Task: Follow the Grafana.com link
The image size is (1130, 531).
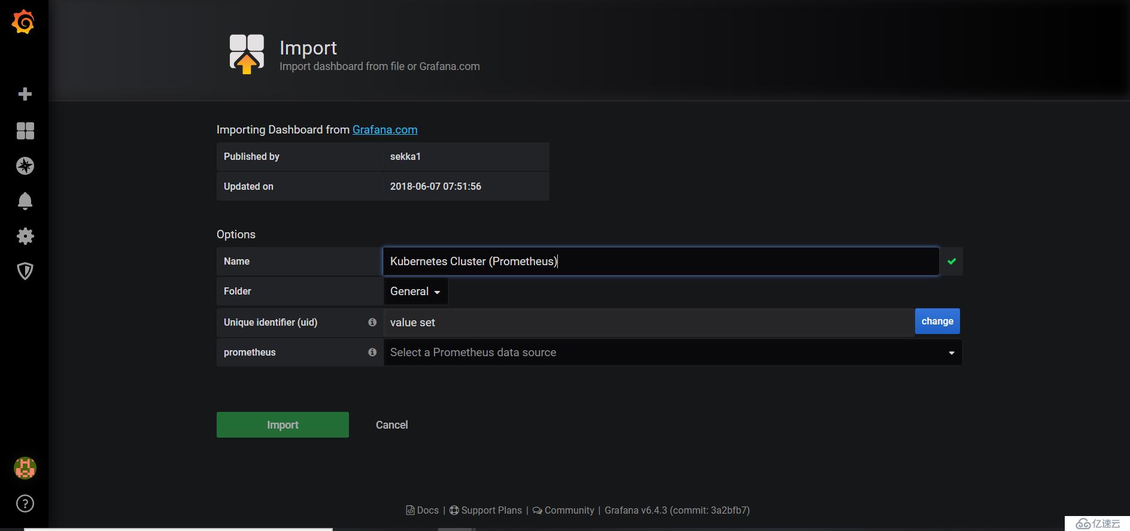Action: tap(385, 129)
